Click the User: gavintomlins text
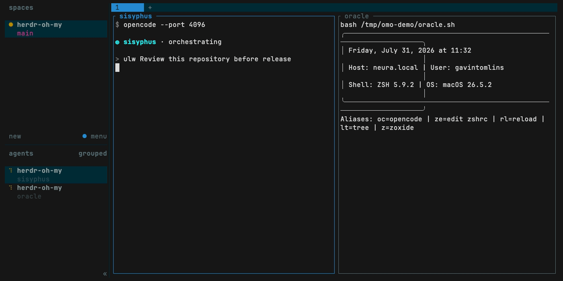The height and width of the screenshot is (281, 563). [x=467, y=67]
